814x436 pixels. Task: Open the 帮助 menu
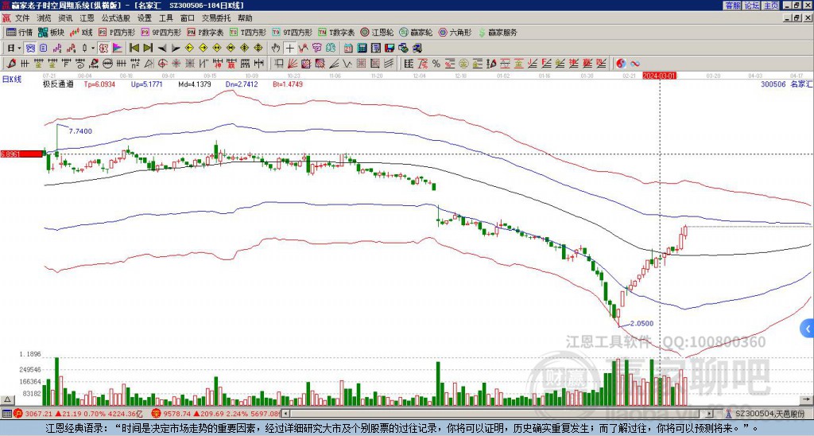coord(245,18)
